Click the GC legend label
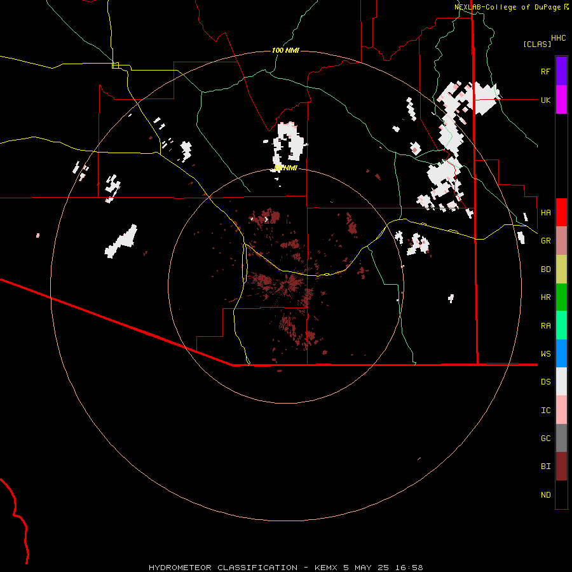 coord(545,438)
